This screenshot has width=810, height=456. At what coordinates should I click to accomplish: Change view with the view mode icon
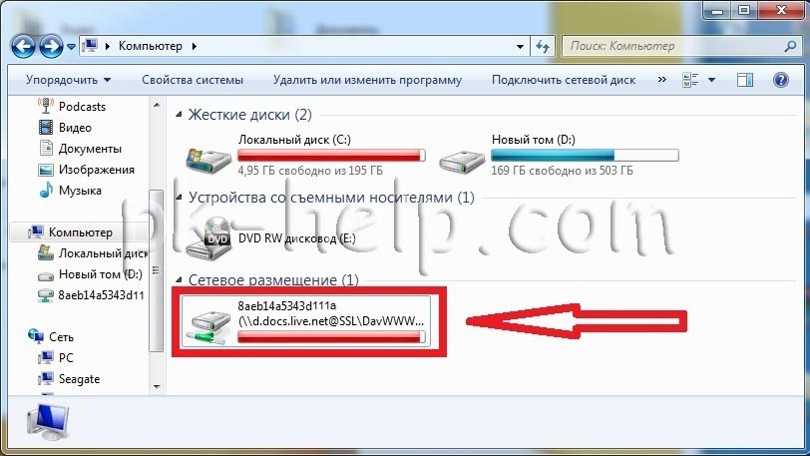pyautogui.click(x=690, y=80)
